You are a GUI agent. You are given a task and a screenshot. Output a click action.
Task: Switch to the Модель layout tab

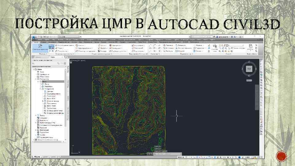[37, 156]
